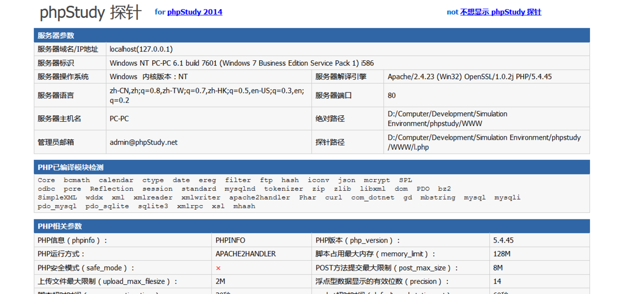Viewport: 634px width, 294px height.
Task: Click the PHP运行方式 label
Action: pos(61,254)
